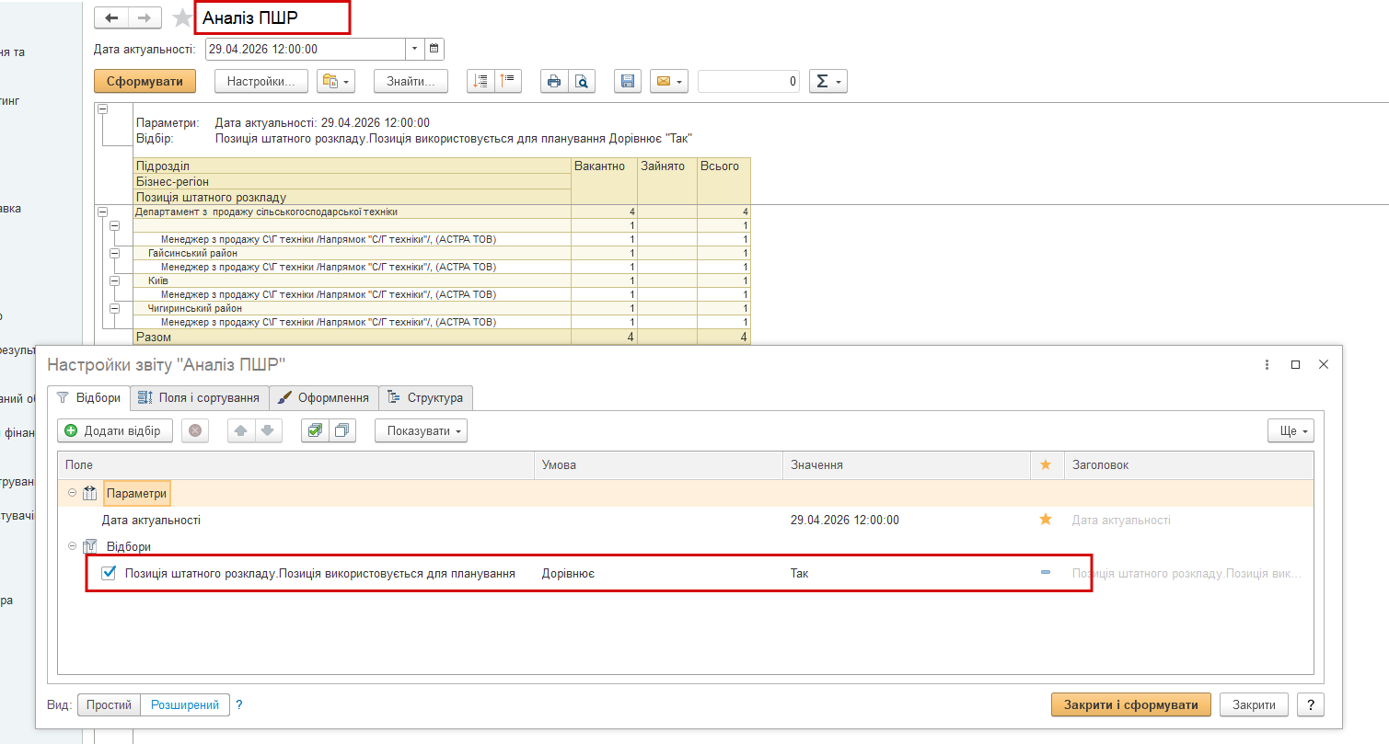This screenshot has height=744, width=1389.
Task: Delete selected filter with the X icon
Action: tap(195, 430)
